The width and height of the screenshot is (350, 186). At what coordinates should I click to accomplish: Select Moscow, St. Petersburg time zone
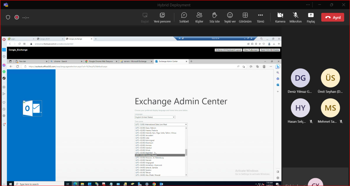coord(150,158)
